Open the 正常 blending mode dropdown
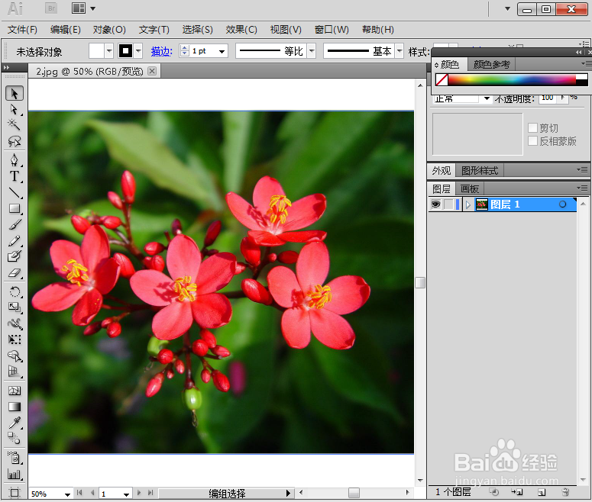This screenshot has width=592, height=502. (487, 99)
